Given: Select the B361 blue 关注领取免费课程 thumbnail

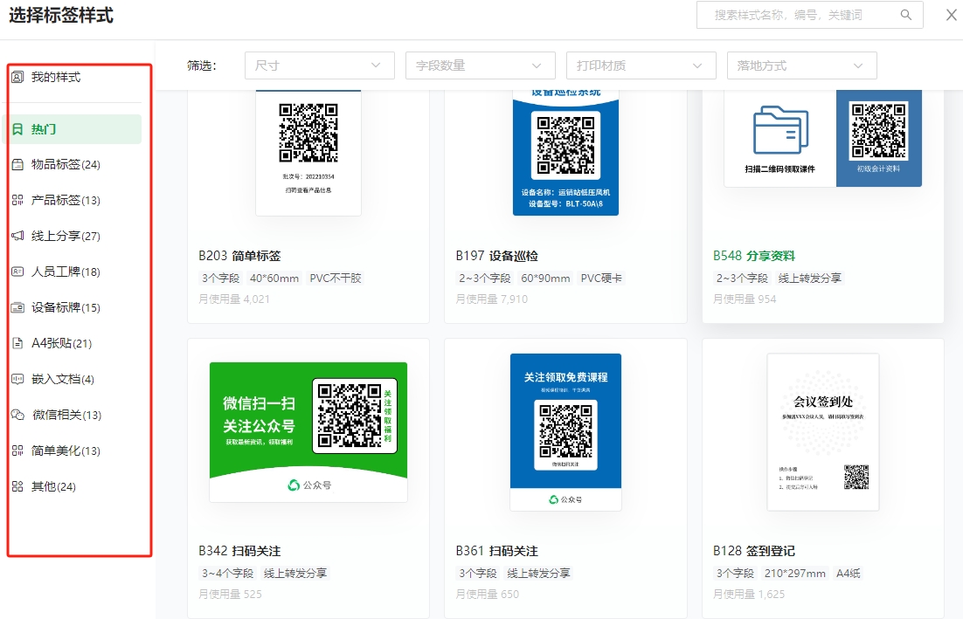Looking at the screenshot, I should click(565, 432).
